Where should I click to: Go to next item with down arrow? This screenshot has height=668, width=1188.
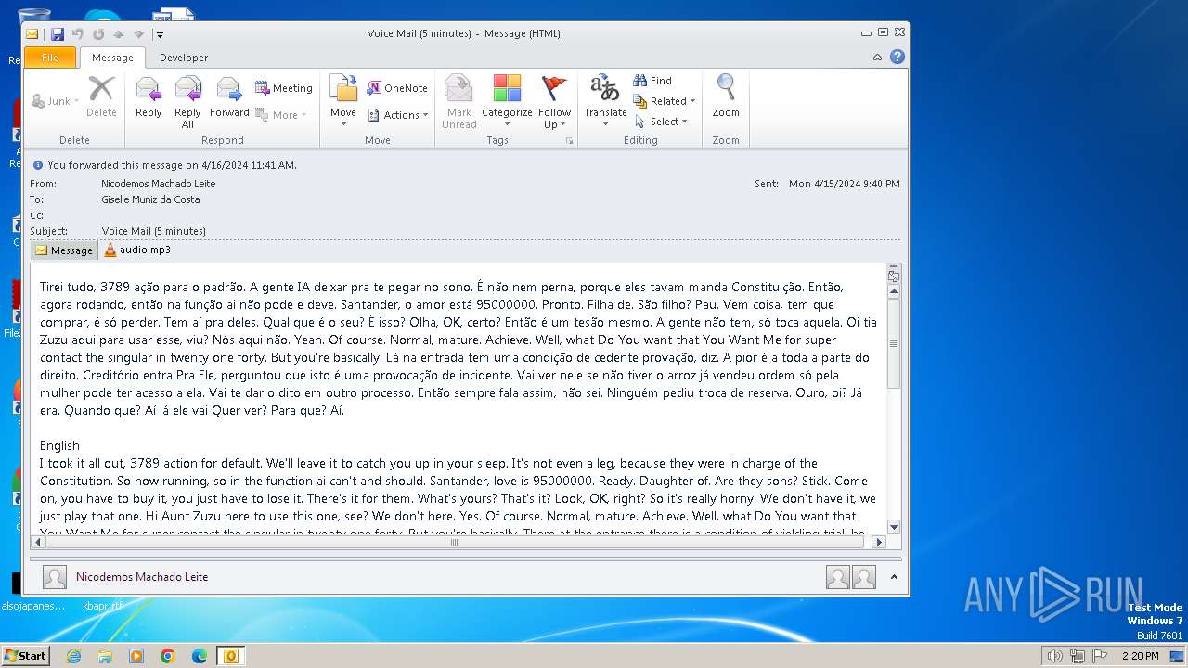click(x=138, y=34)
